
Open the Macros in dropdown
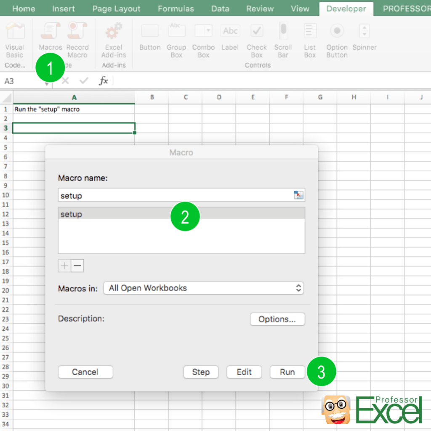click(x=204, y=288)
